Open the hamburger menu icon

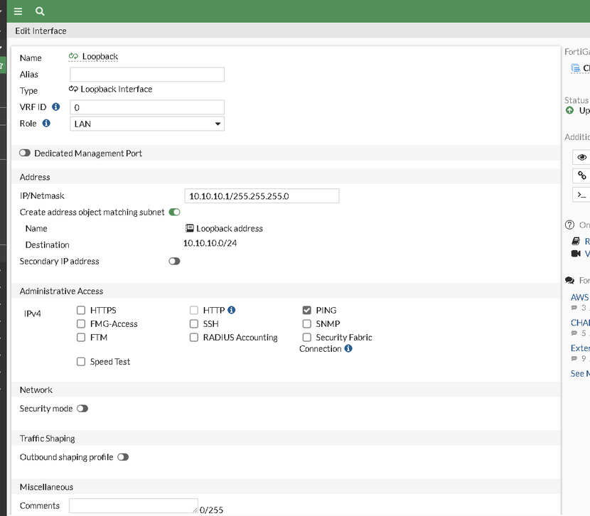[x=18, y=11]
